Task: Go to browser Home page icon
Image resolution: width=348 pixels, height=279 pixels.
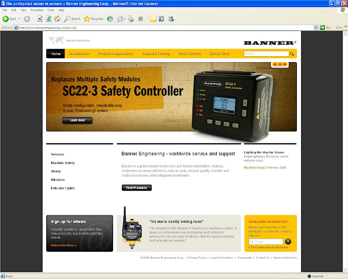Action: (57, 19)
